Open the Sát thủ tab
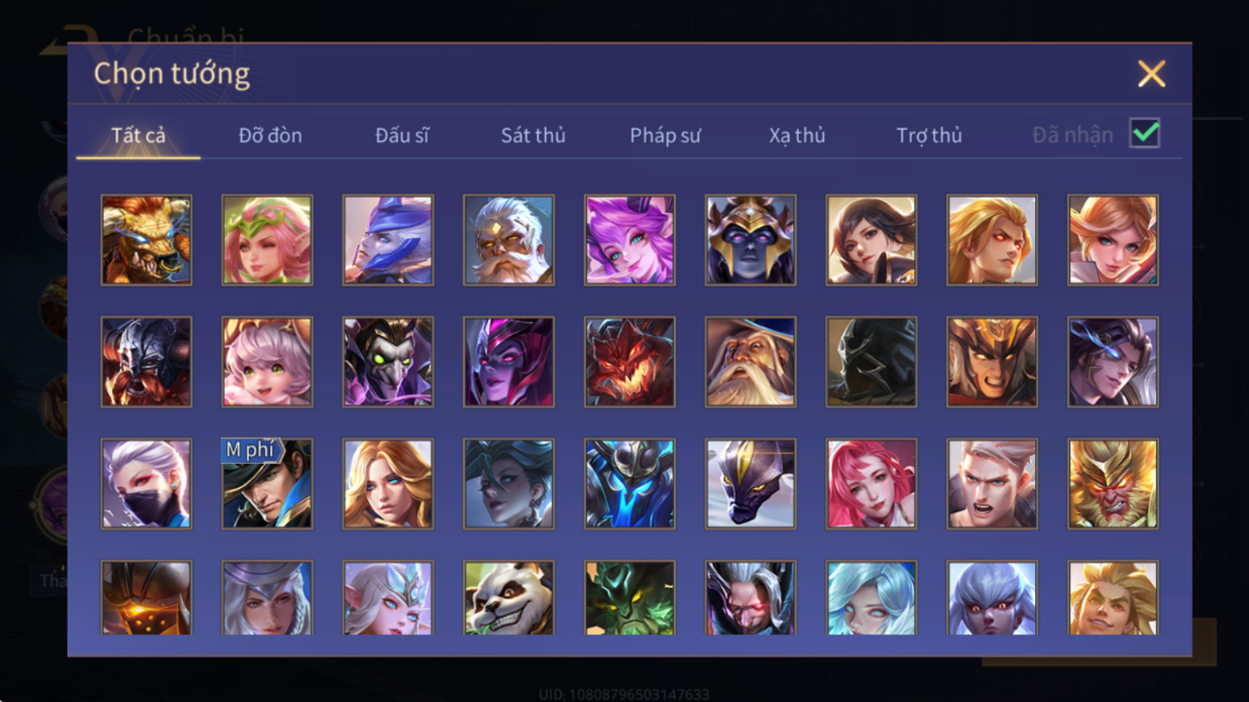The height and width of the screenshot is (702, 1249). coord(533,136)
